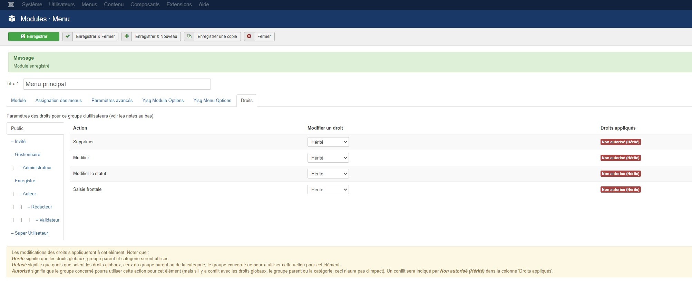
Task: Select the Administrateur user group
Action: coord(36,168)
